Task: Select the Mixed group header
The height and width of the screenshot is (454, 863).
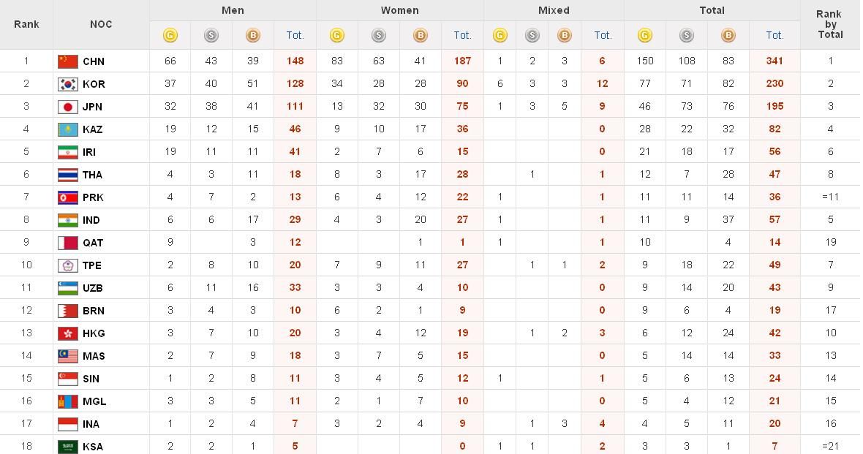Action: [554, 10]
